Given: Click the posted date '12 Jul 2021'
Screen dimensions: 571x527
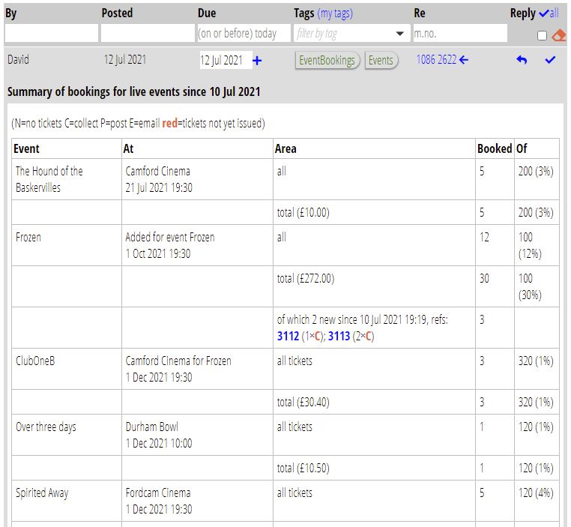Looking at the screenshot, I should coord(125,59).
